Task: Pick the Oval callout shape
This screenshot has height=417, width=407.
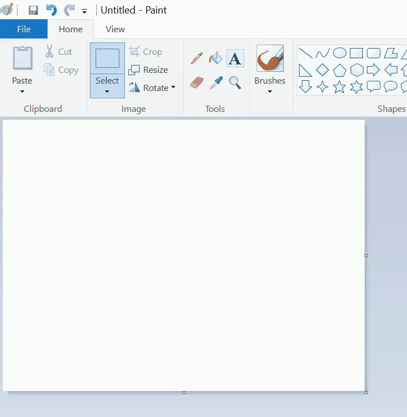Action: coord(391,86)
